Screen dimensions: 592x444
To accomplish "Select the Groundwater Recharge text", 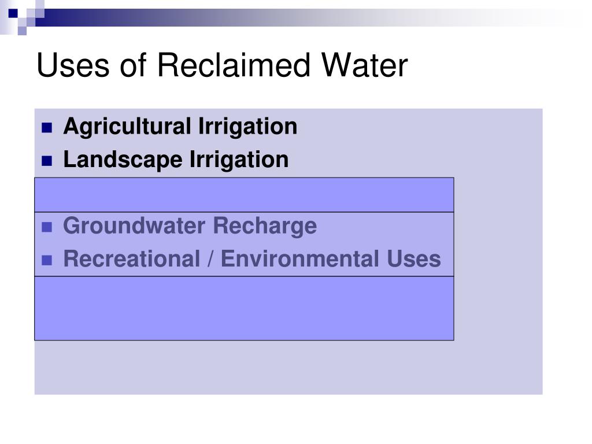I will pyautogui.click(x=190, y=226).
